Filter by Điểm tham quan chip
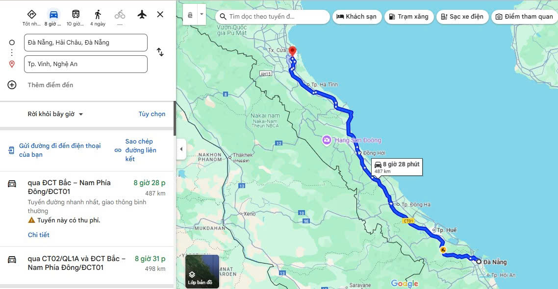558x289 pixels. (x=525, y=17)
